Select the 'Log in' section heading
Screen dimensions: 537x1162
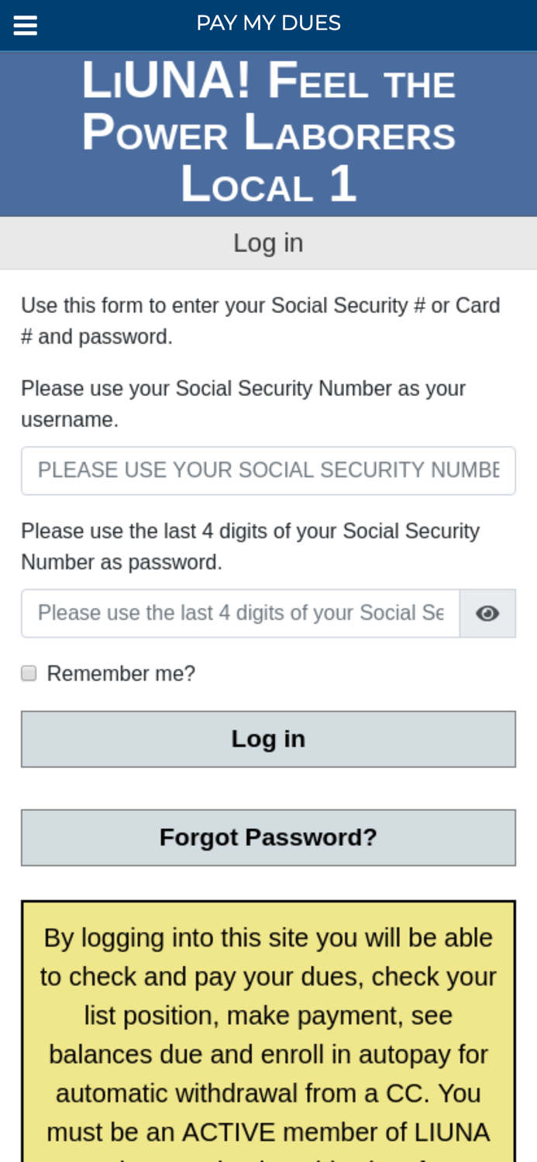pyautogui.click(x=268, y=243)
